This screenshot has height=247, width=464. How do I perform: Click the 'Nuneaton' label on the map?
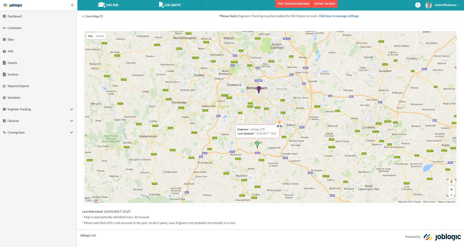(x=385, y=71)
